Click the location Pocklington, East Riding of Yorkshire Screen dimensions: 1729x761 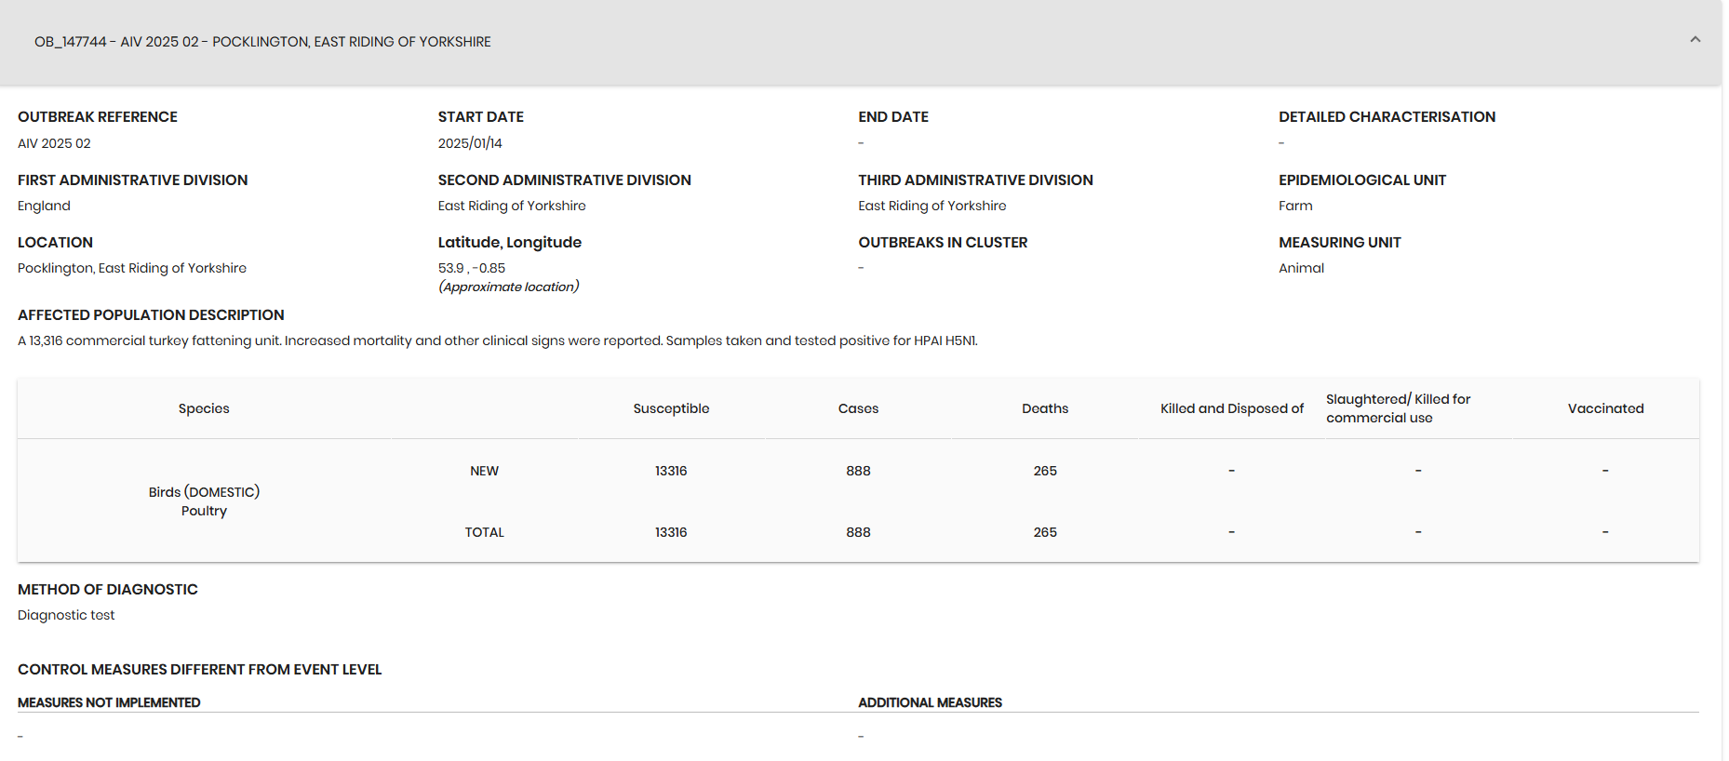132,268
